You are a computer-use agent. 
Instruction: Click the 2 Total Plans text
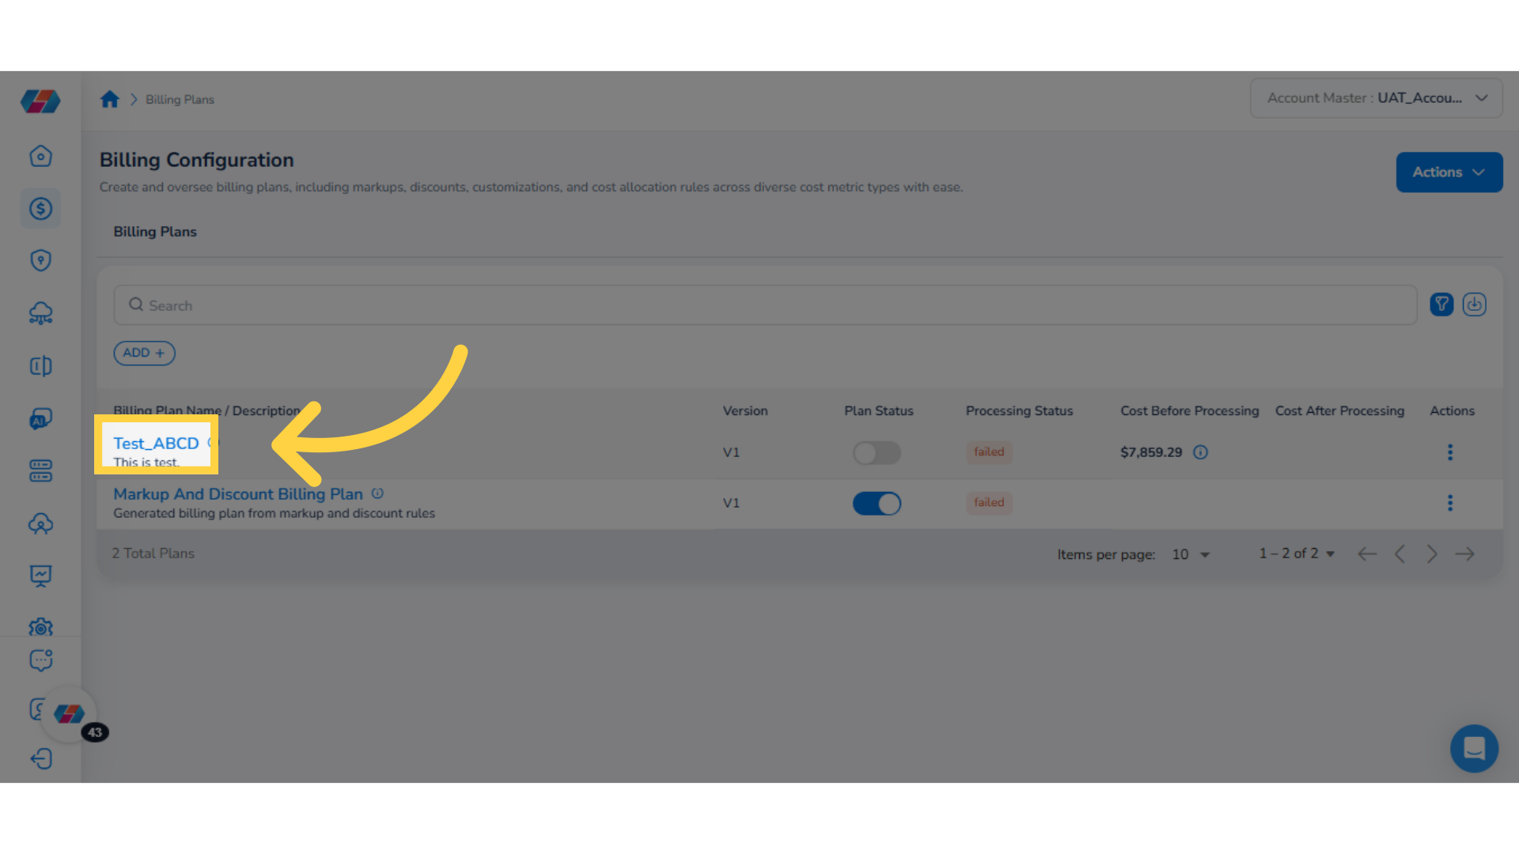(x=153, y=554)
